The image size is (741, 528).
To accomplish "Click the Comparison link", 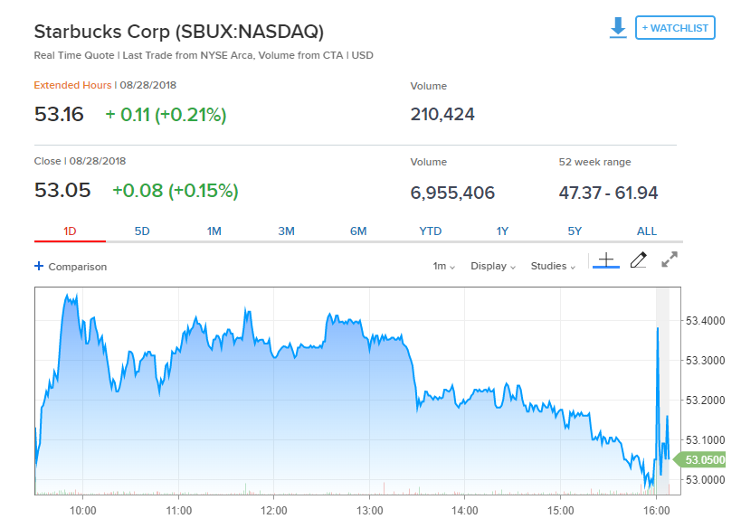I will pos(77,267).
